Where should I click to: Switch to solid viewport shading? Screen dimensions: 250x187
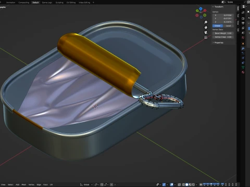[x=187, y=184]
